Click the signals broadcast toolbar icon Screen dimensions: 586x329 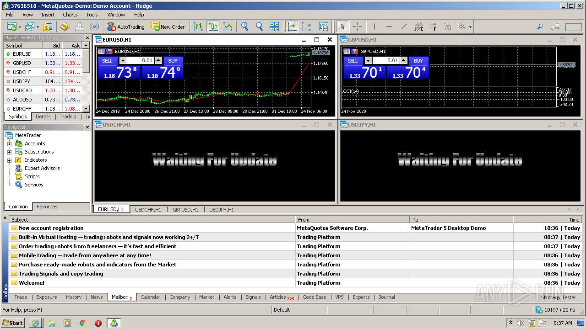tap(94, 27)
